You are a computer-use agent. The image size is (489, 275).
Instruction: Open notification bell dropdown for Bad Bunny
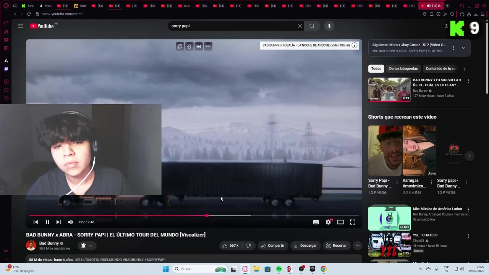pos(87,246)
